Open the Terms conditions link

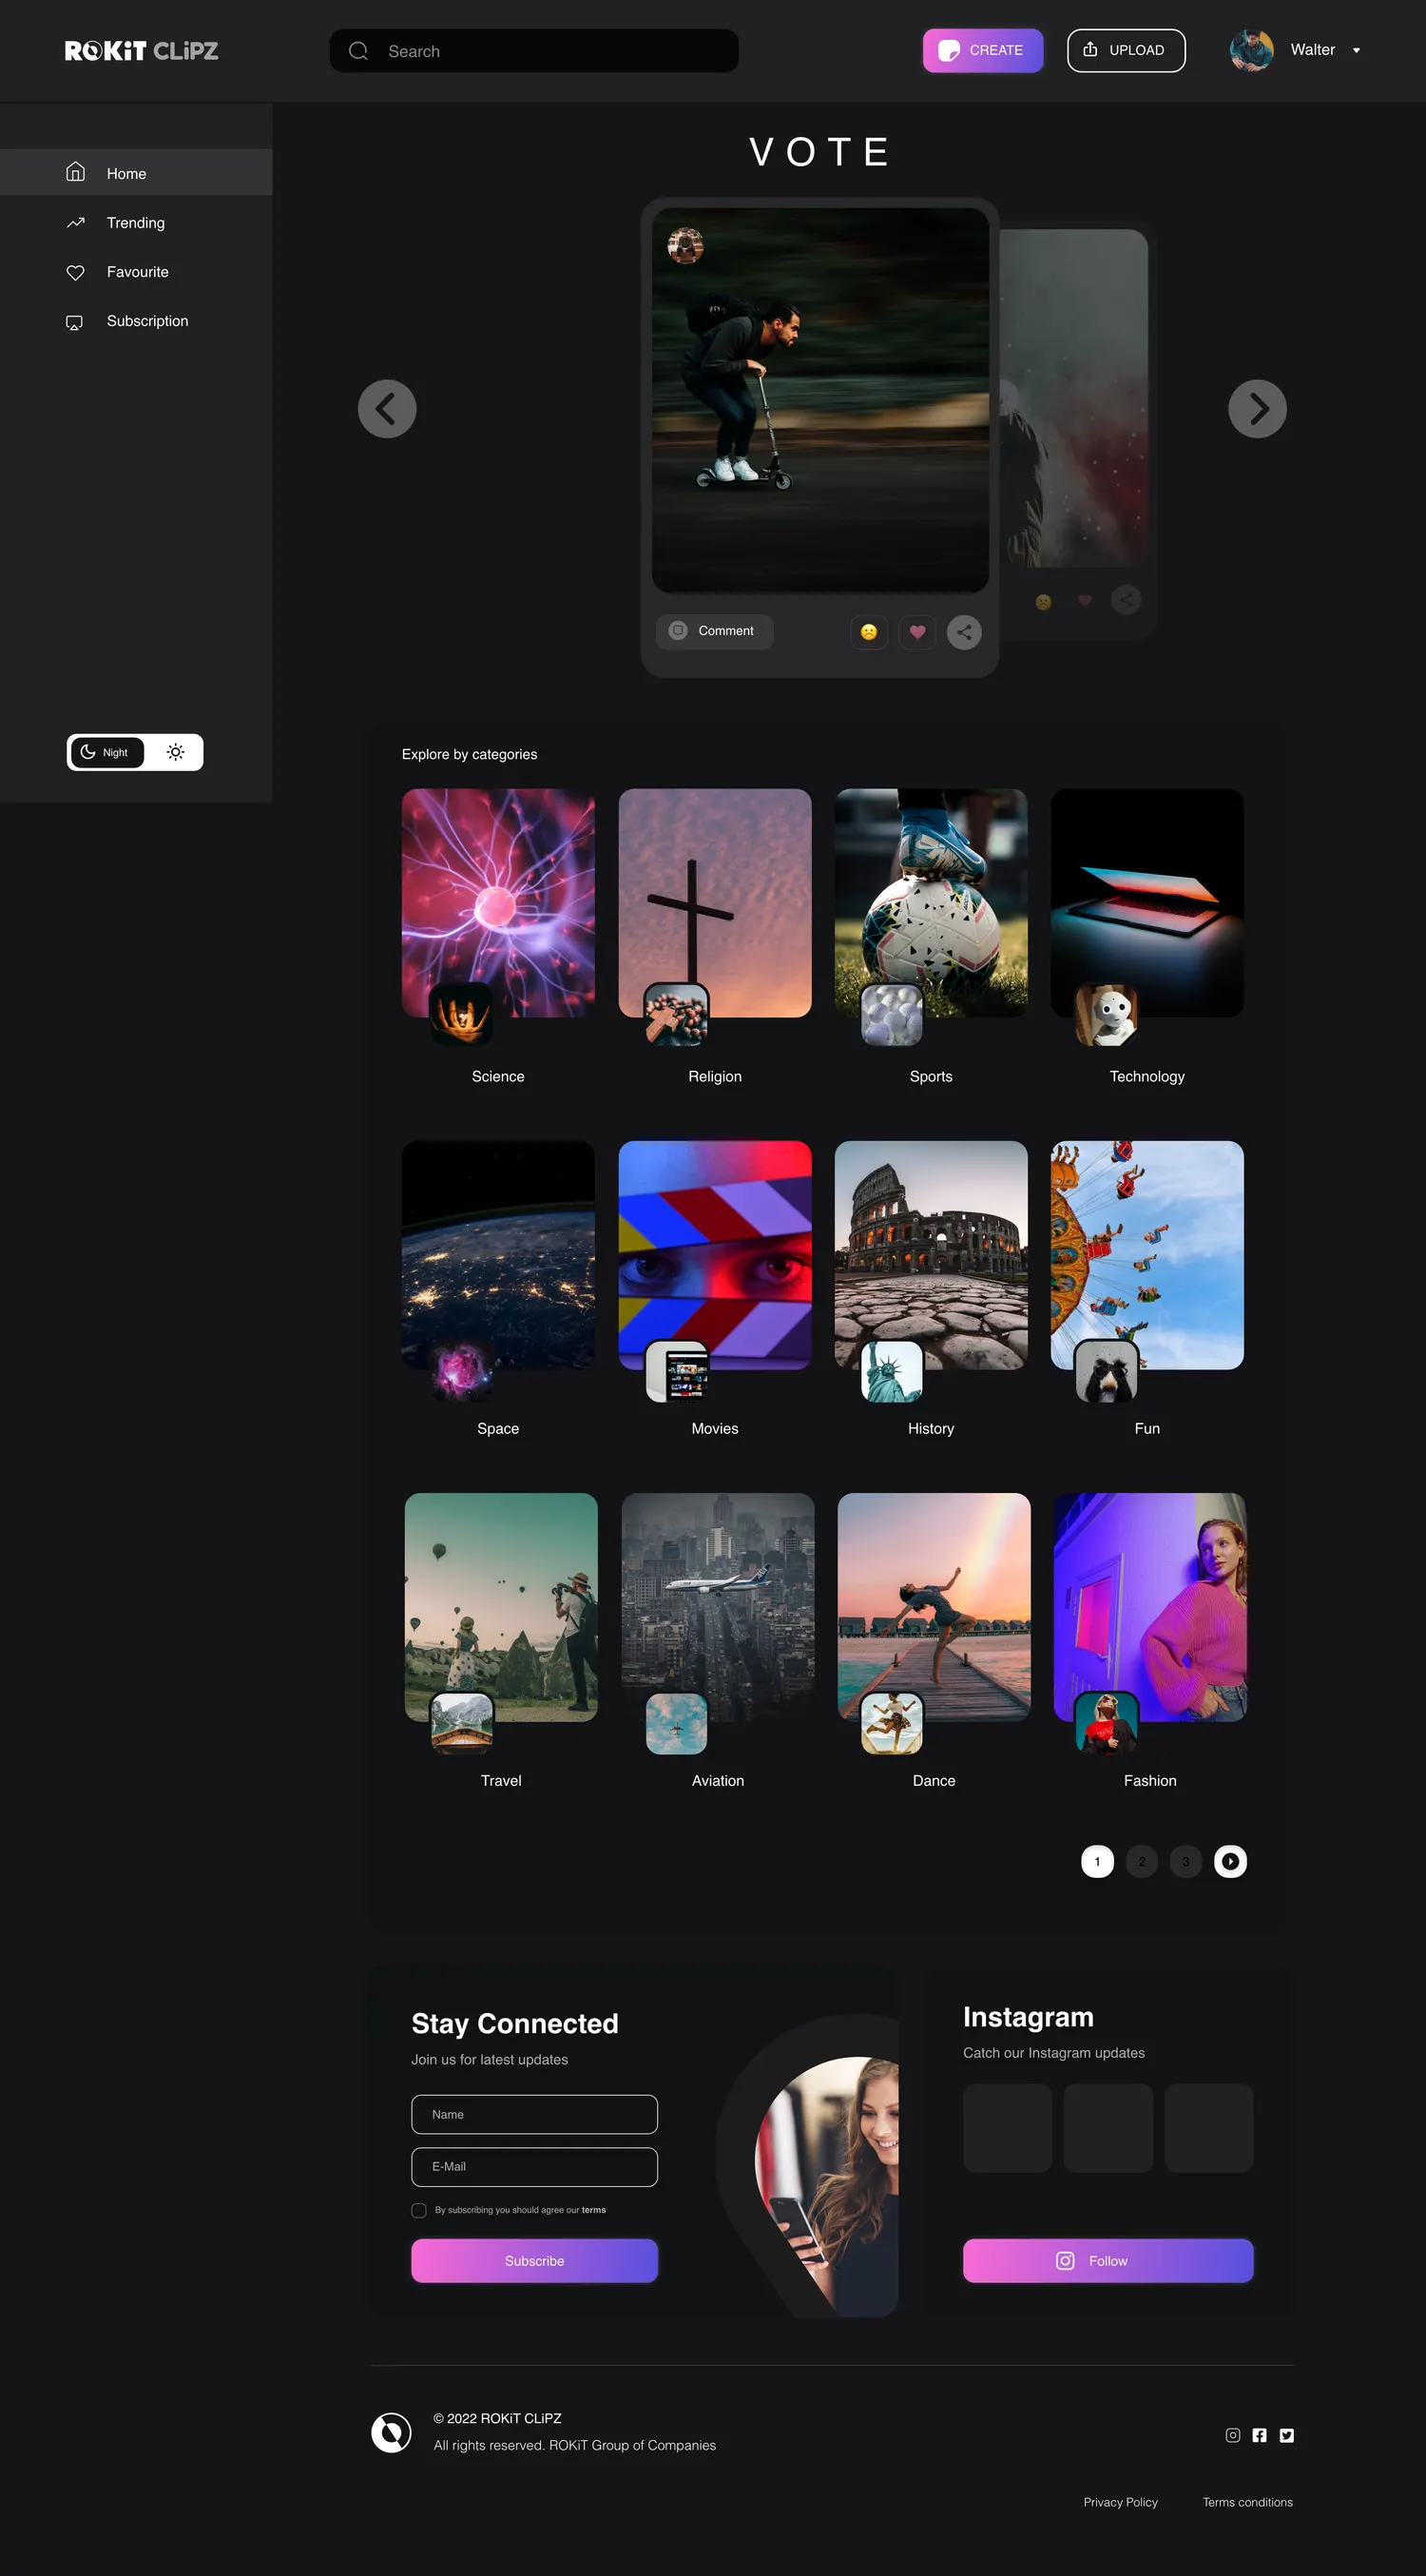point(1247,2502)
